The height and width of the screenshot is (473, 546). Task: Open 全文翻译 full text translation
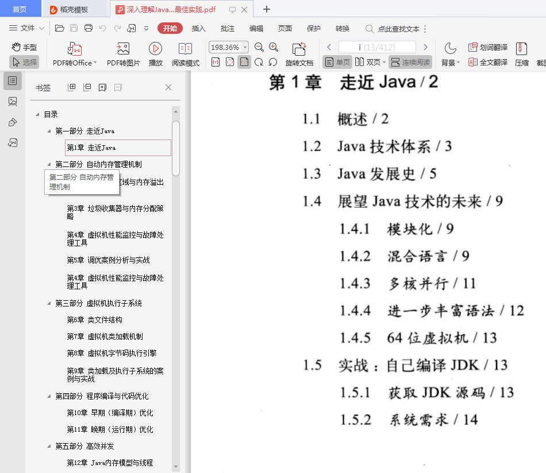[x=488, y=62]
